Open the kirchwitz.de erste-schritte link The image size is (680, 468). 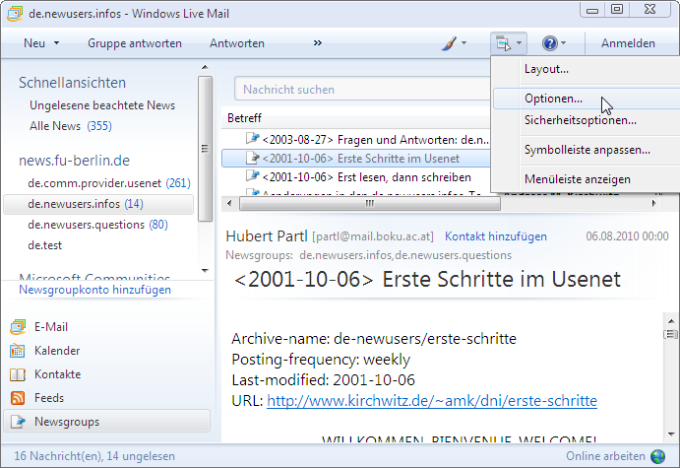click(431, 401)
